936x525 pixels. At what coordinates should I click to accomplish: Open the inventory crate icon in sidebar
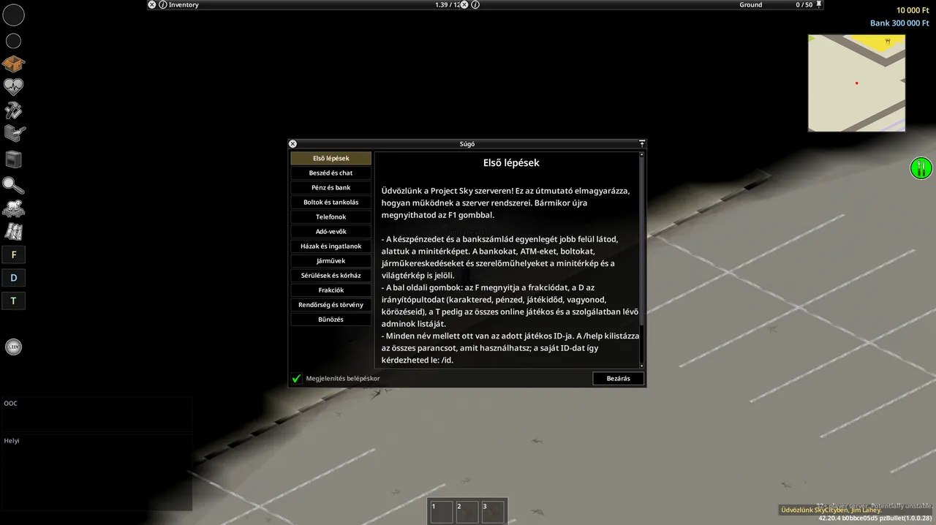(13, 64)
